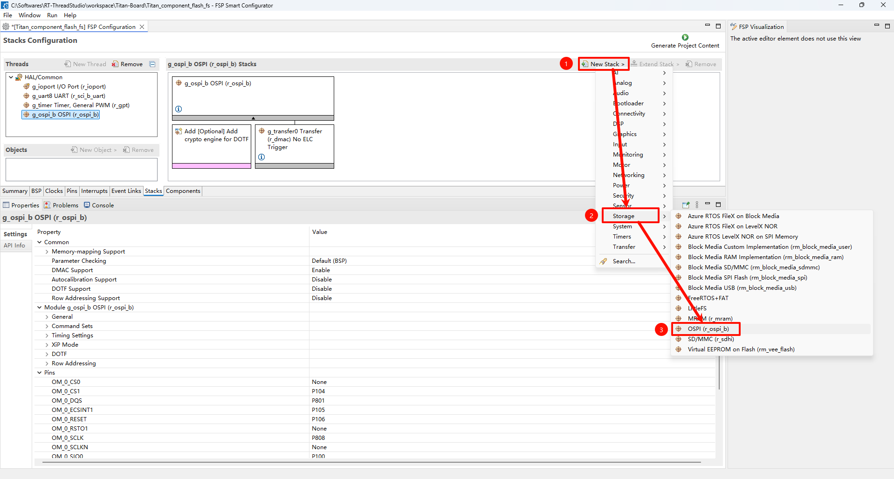Expand the Memory-mapping Support property group
The image size is (894, 479).
pyautogui.click(x=47, y=252)
